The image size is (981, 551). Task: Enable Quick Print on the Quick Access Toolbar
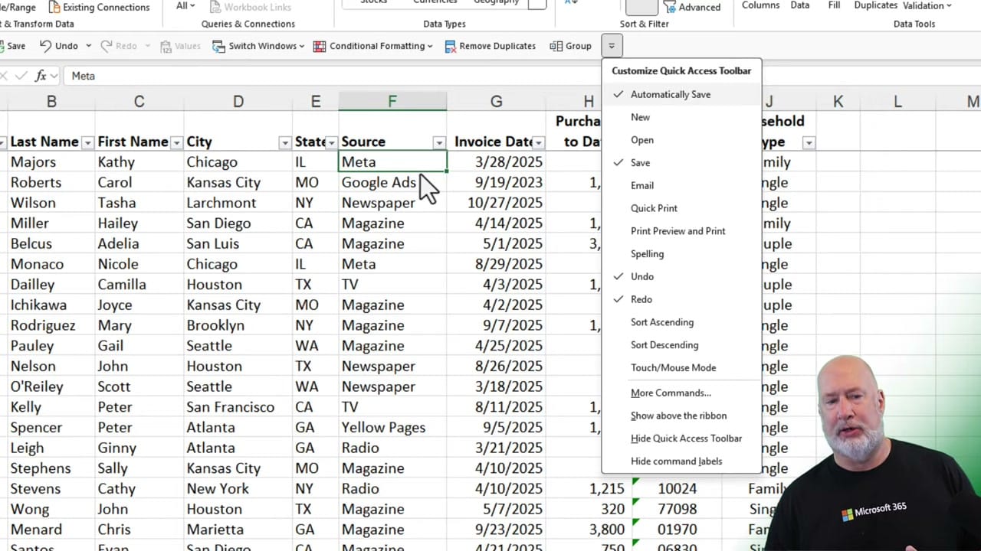(x=654, y=208)
